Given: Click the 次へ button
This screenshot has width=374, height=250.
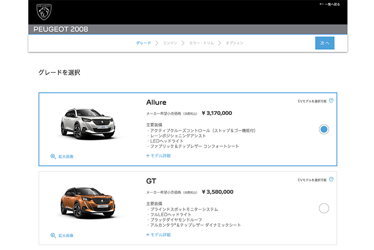Looking at the screenshot, I should coord(325,43).
